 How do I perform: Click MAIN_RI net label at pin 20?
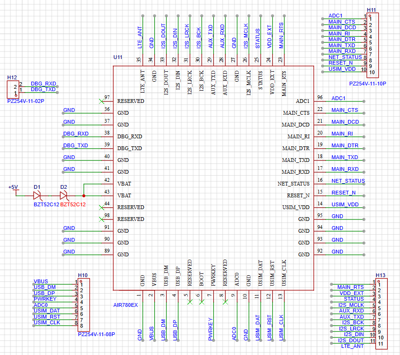pyautogui.click(x=342, y=134)
